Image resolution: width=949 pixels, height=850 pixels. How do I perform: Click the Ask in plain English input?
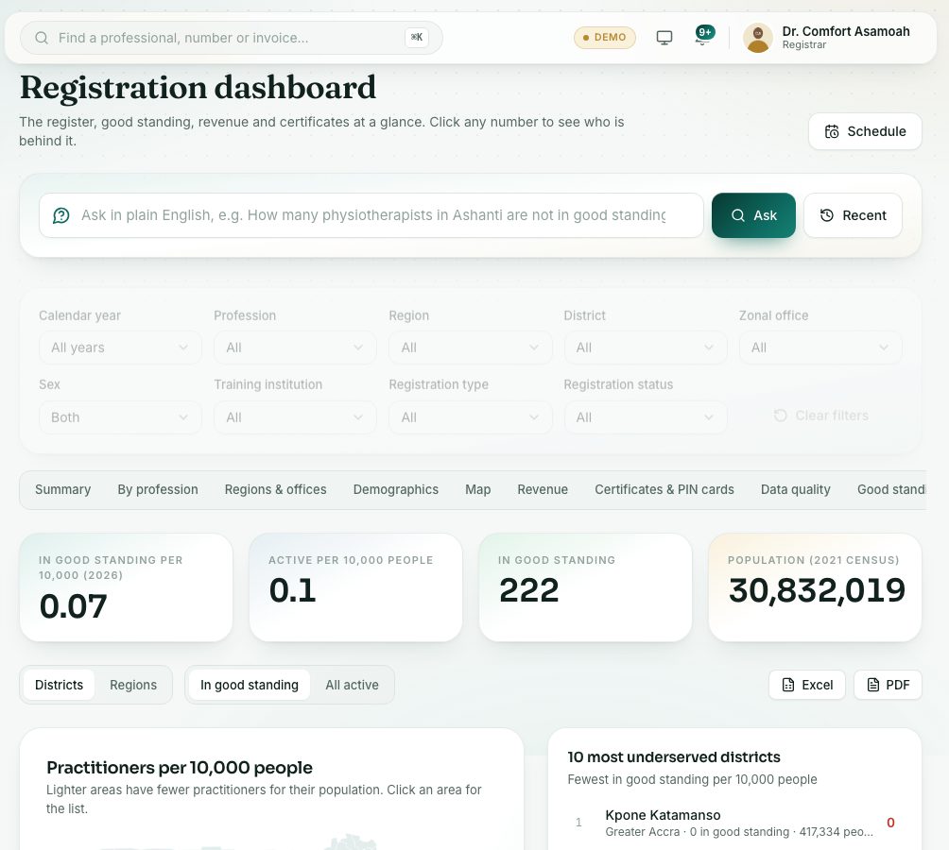(x=371, y=215)
